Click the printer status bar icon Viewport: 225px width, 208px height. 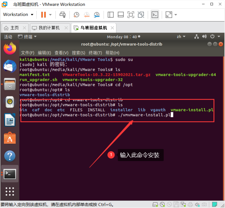tap(190, 204)
